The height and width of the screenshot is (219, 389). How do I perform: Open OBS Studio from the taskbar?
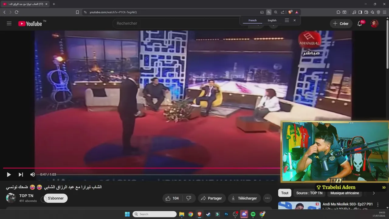(x=235, y=214)
